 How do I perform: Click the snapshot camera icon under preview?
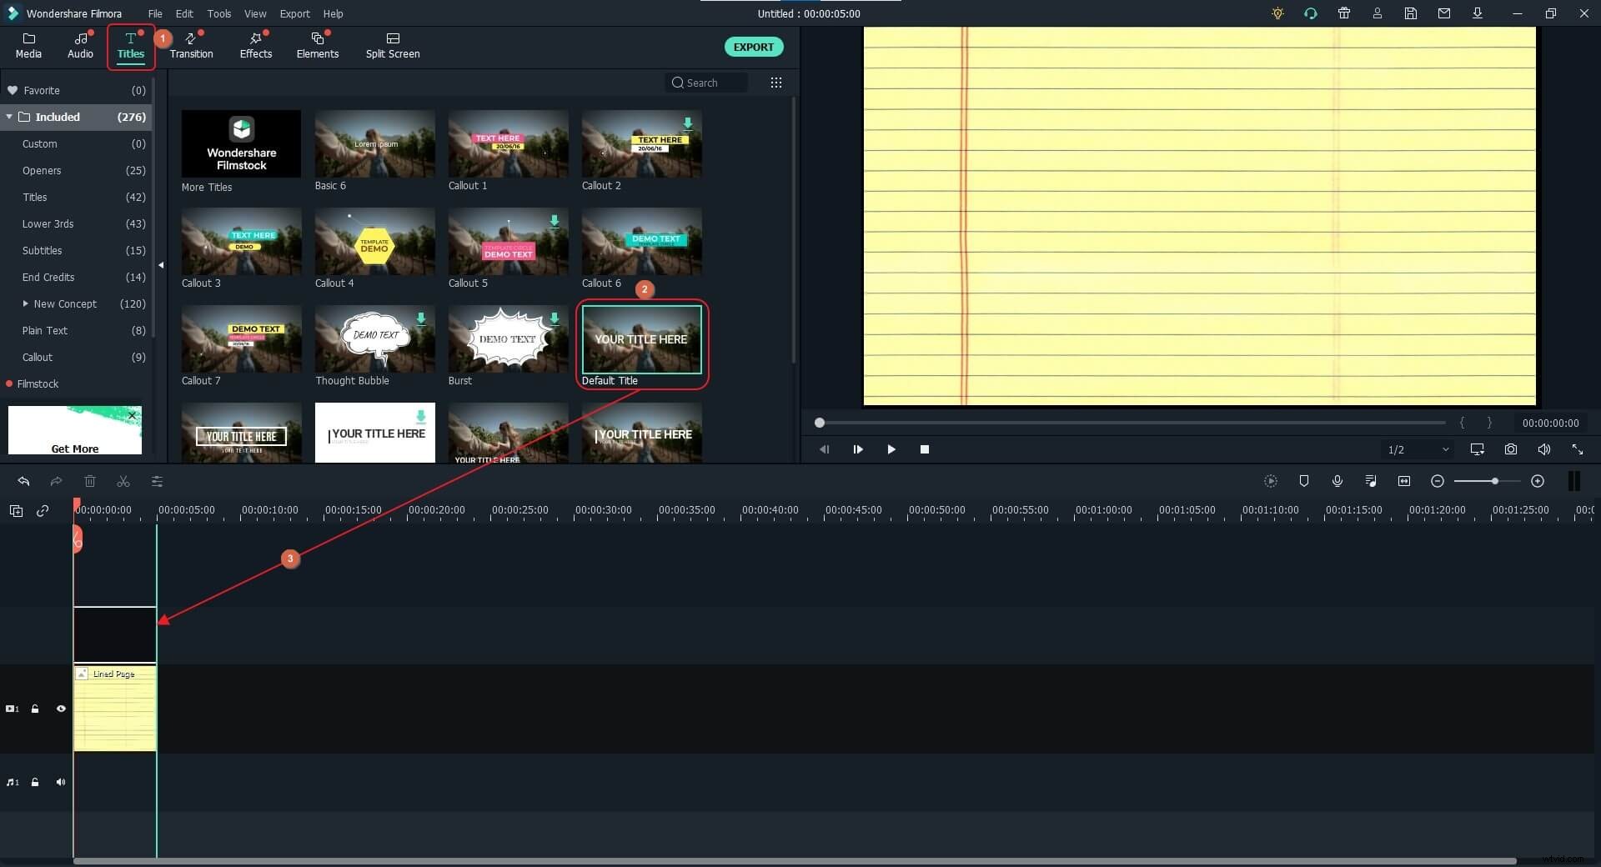(x=1510, y=449)
